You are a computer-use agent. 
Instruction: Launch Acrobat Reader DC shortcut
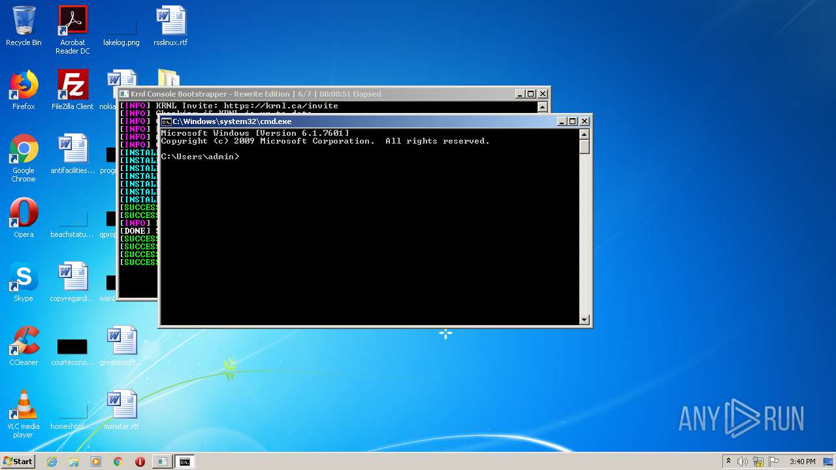pos(72,30)
